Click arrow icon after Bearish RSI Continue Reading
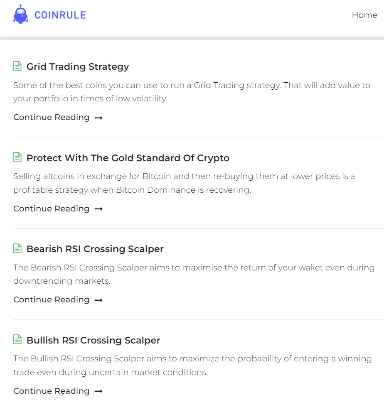Screen dimensions: 384x405 pos(98,300)
